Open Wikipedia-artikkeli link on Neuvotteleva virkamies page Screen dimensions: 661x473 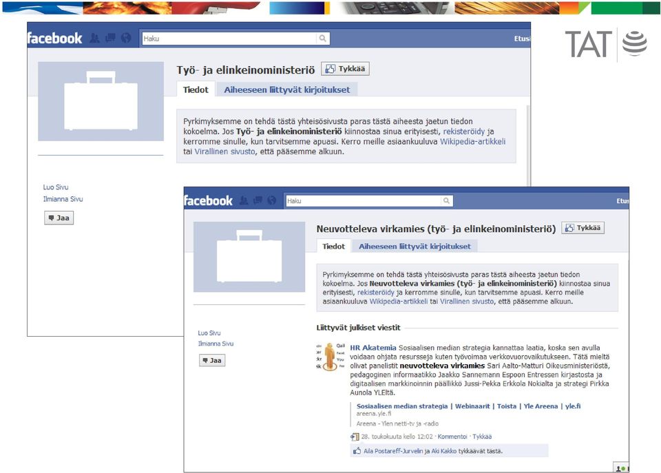[x=399, y=302]
